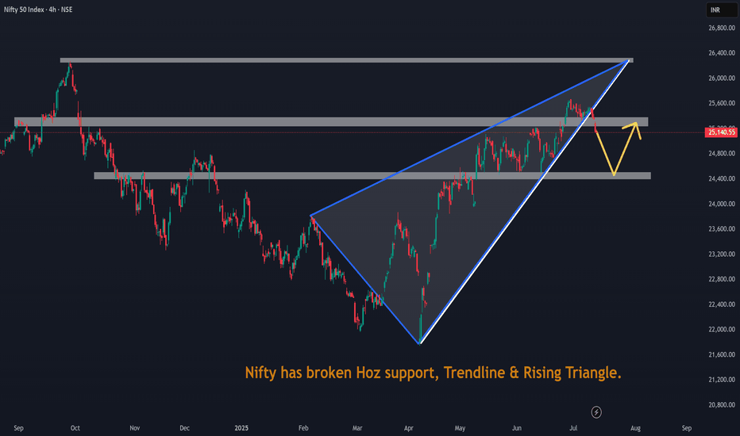The width and height of the screenshot is (740, 436).
Task: Click the 25,600.00 price axis label
Action: click(722, 103)
